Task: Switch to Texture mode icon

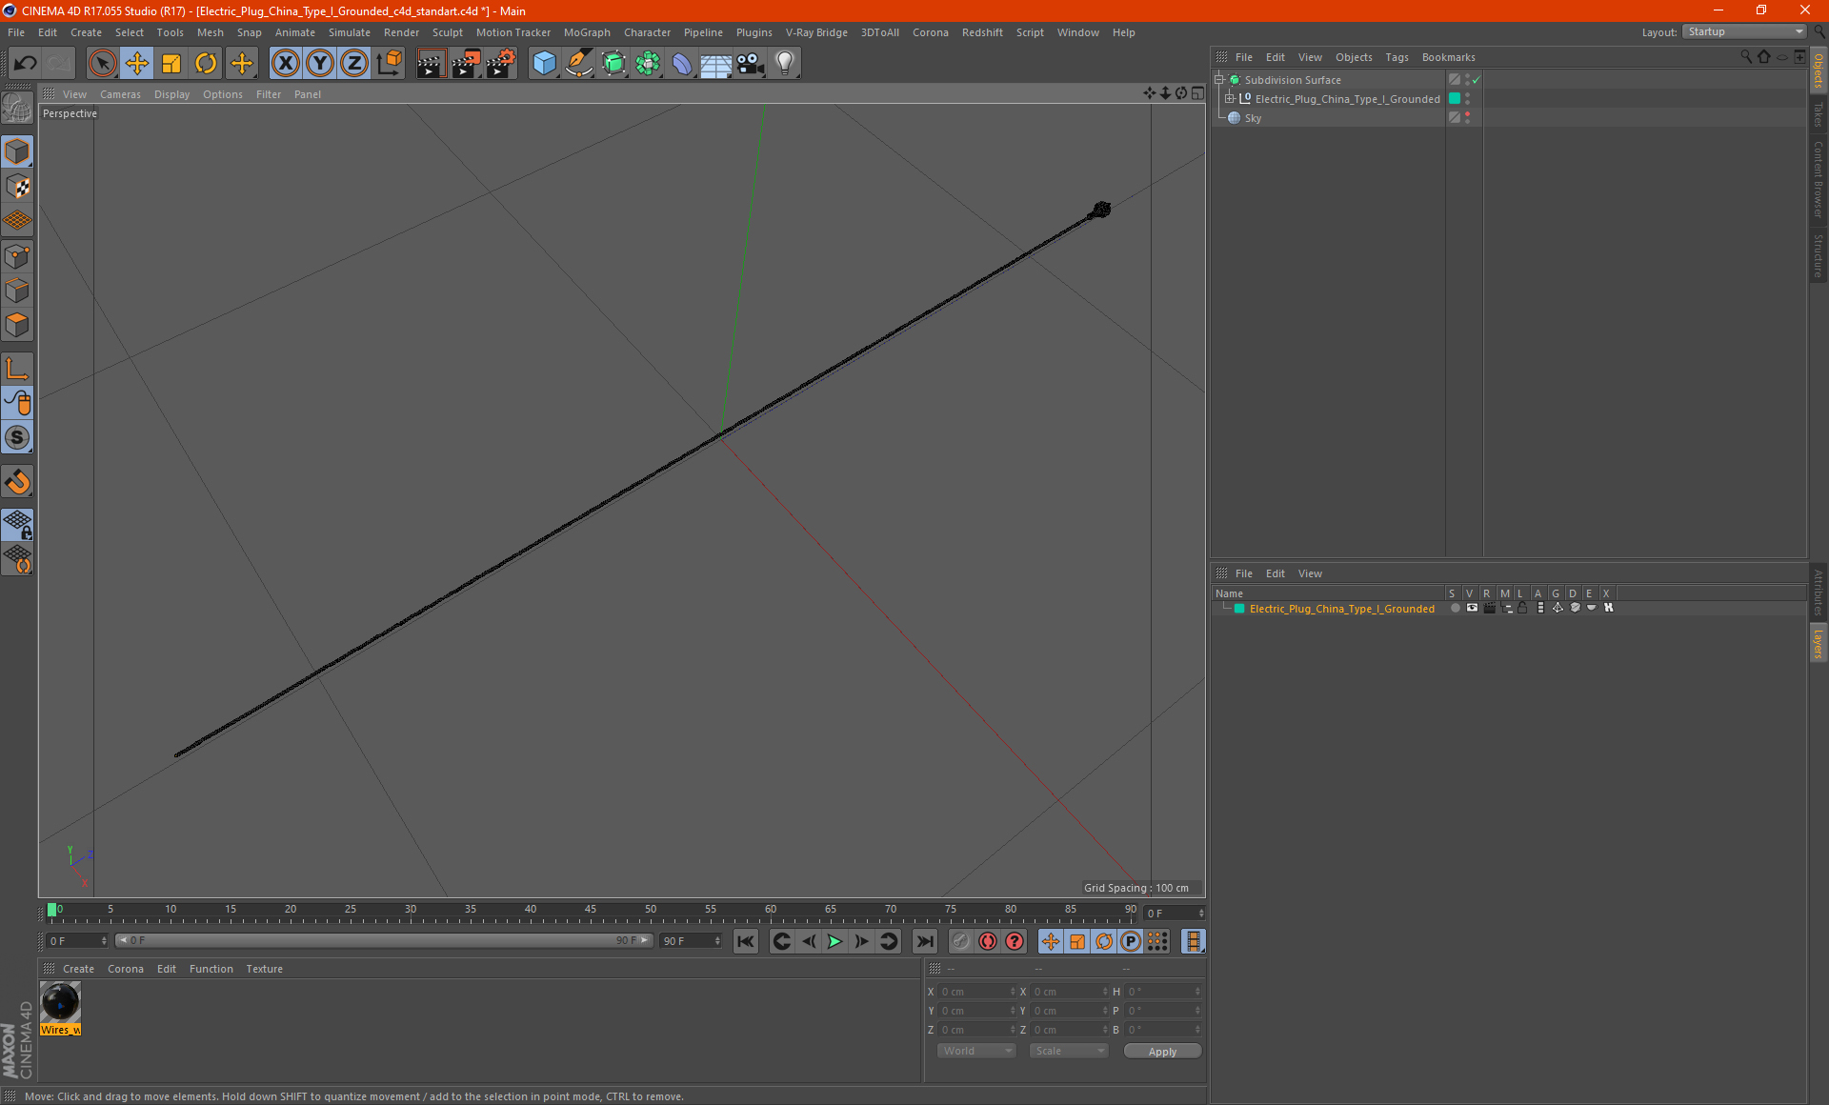Action: [17, 187]
